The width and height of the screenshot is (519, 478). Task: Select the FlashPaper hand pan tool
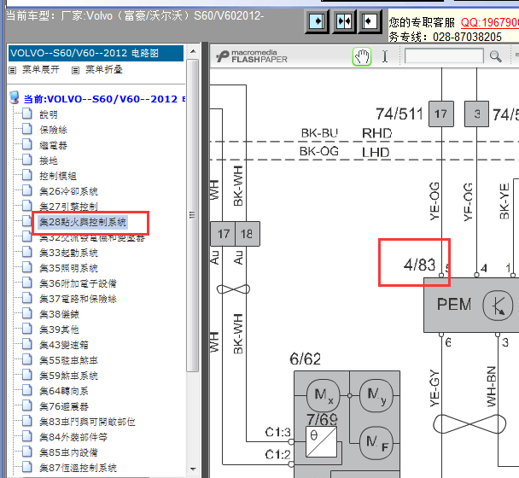(362, 56)
